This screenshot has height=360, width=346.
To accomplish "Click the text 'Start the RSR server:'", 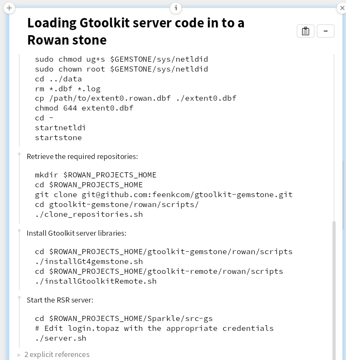I will point(60,300).
